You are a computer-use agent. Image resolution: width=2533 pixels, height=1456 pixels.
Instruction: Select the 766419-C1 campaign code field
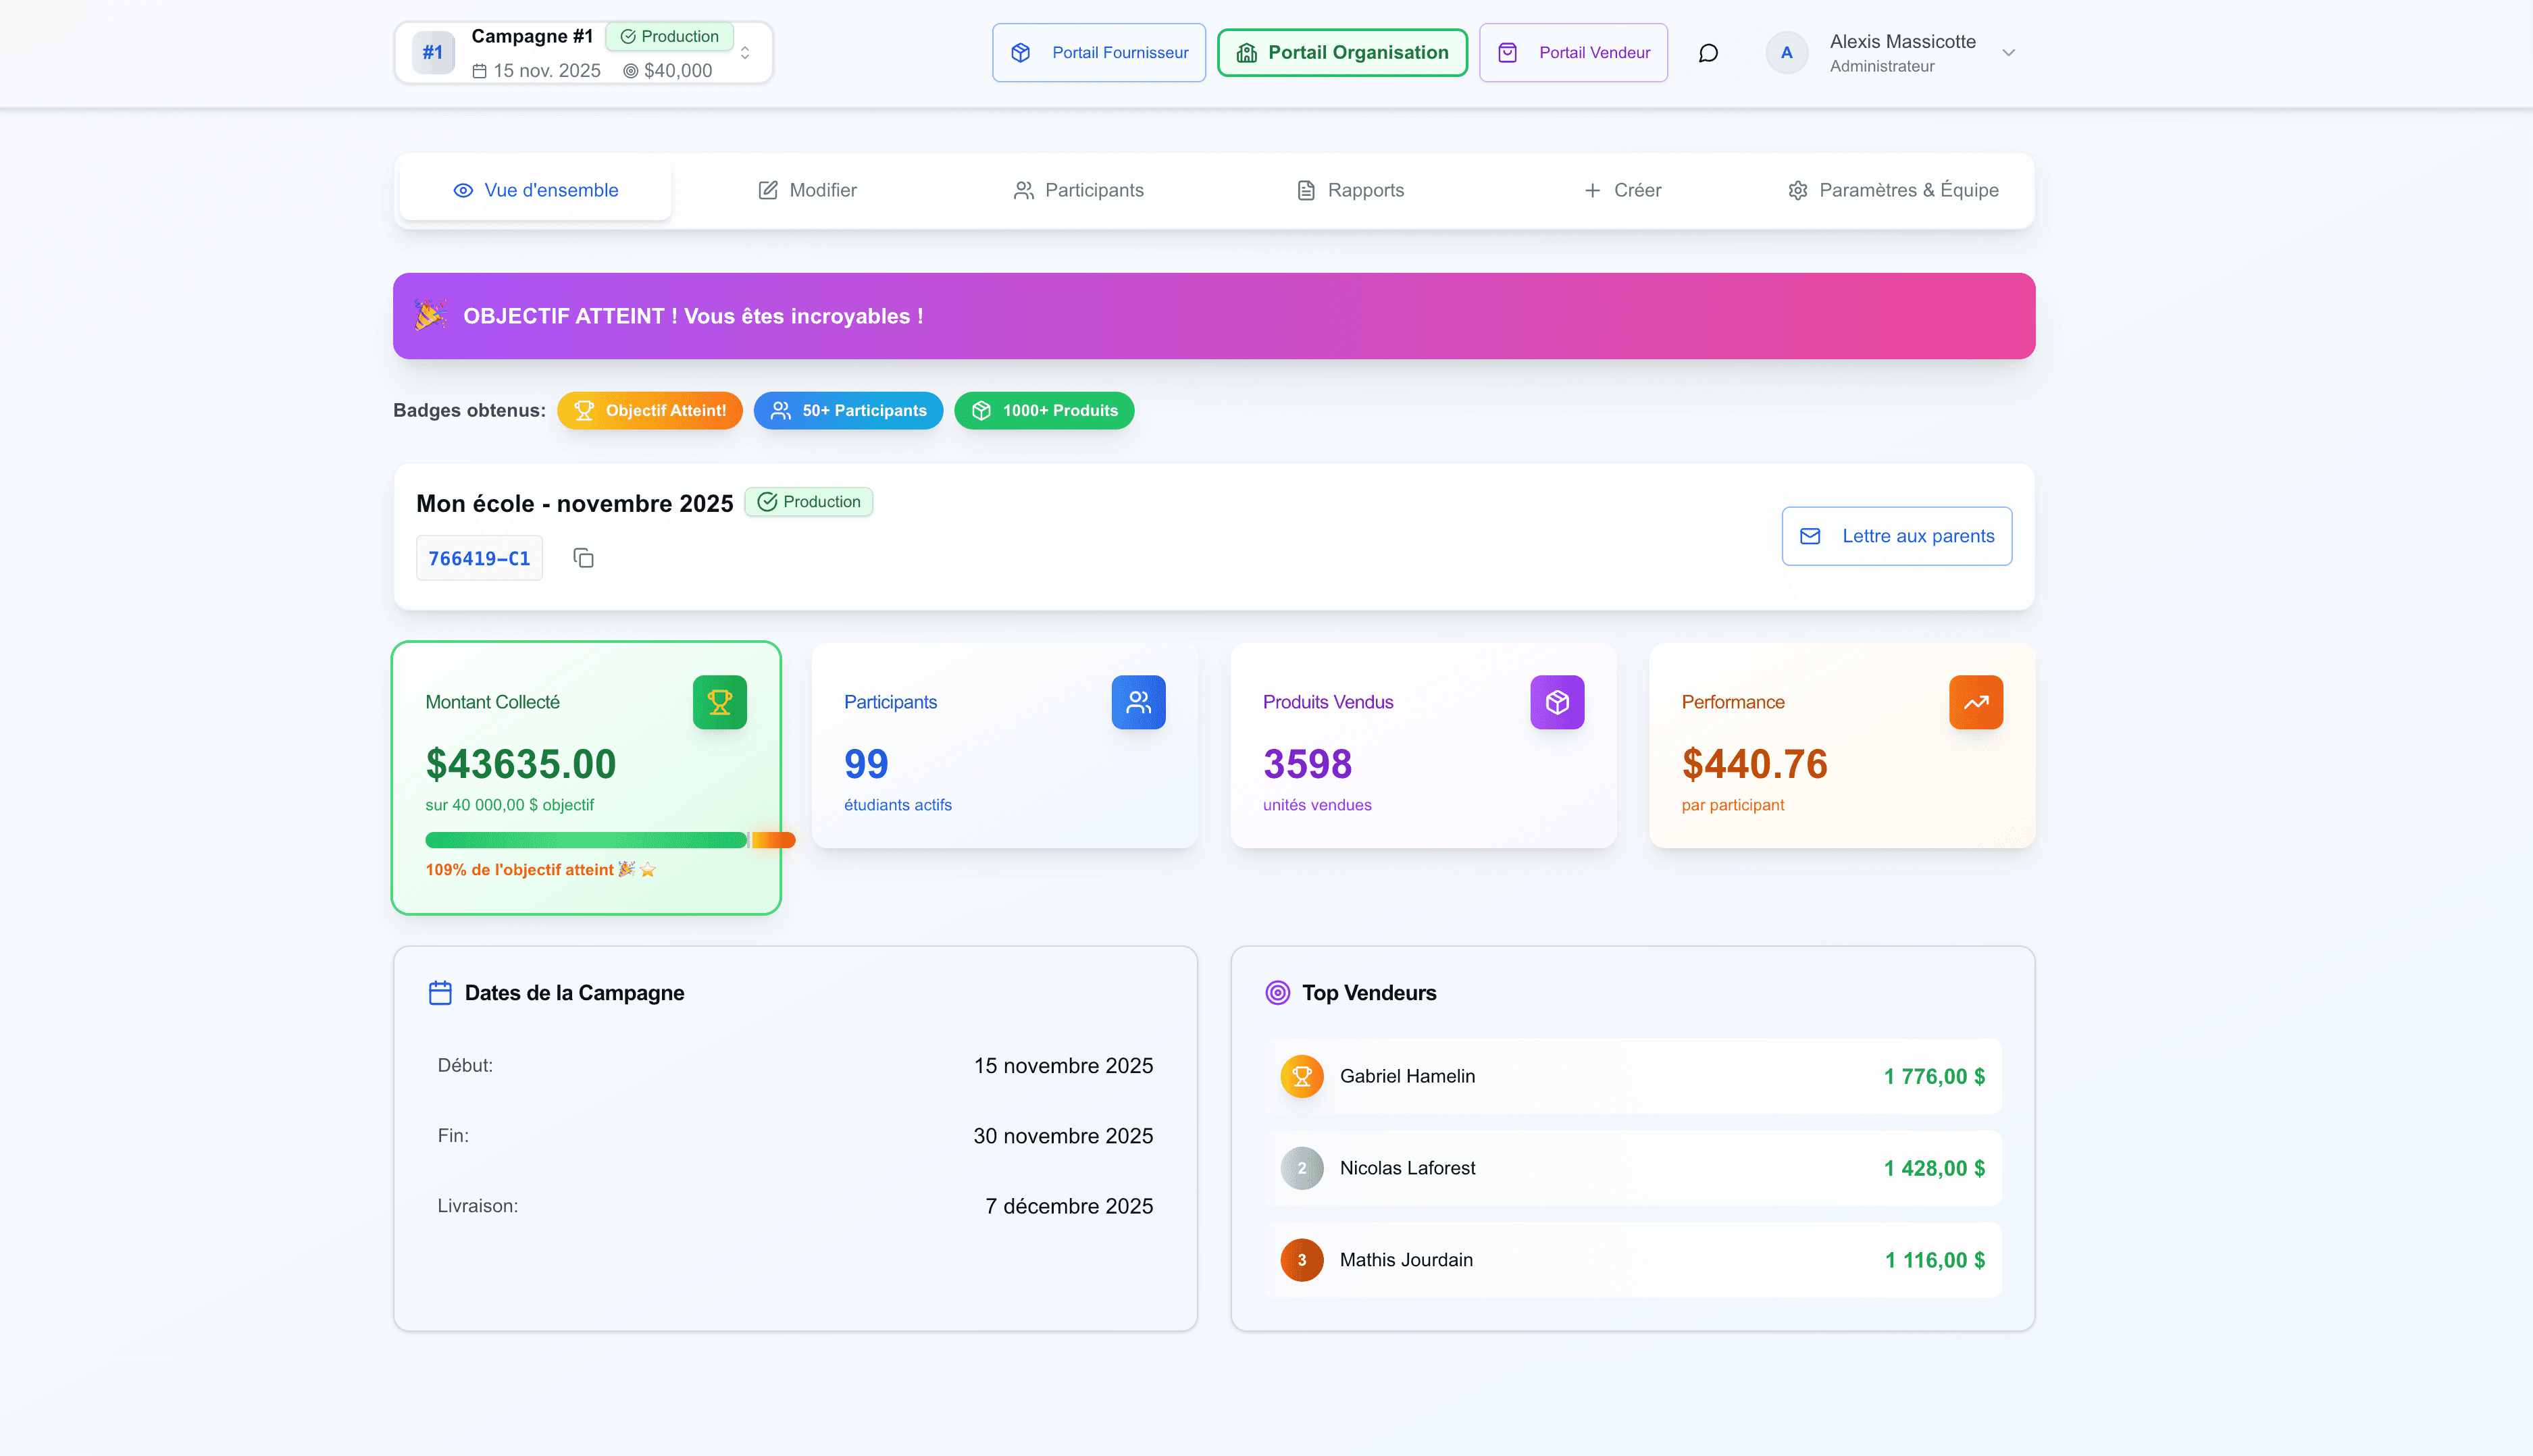[479, 558]
